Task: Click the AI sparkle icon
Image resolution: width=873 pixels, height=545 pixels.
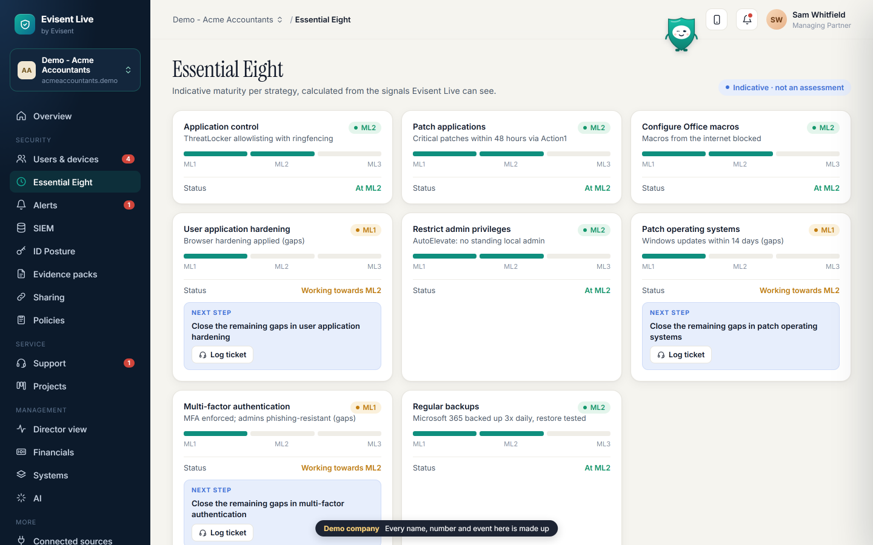Action: coord(21,498)
